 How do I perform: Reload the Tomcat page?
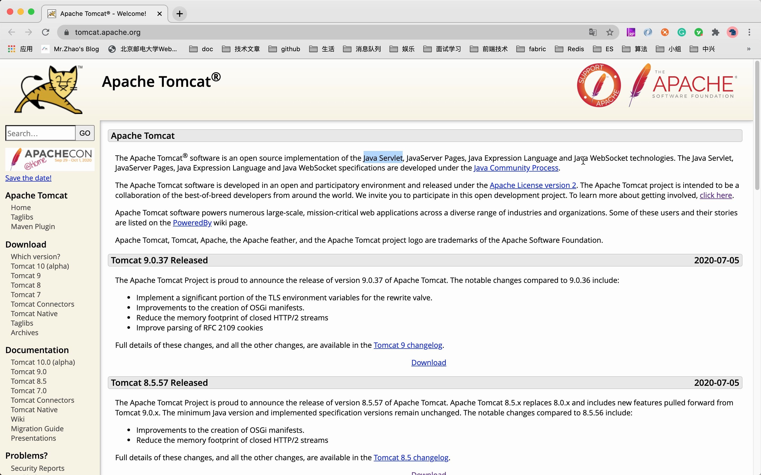[46, 32]
